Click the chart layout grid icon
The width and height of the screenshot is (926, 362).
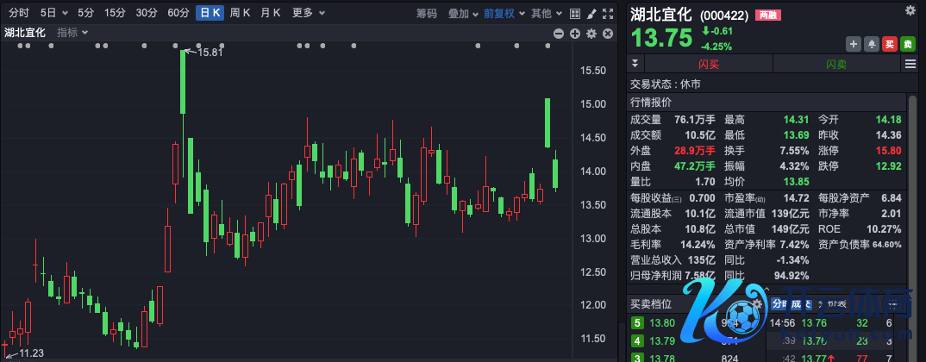(x=575, y=13)
